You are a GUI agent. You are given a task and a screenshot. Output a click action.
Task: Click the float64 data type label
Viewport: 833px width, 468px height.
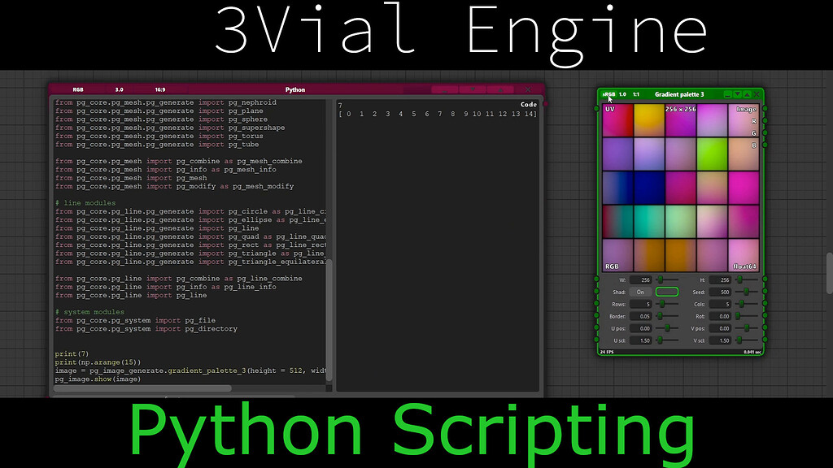point(745,266)
